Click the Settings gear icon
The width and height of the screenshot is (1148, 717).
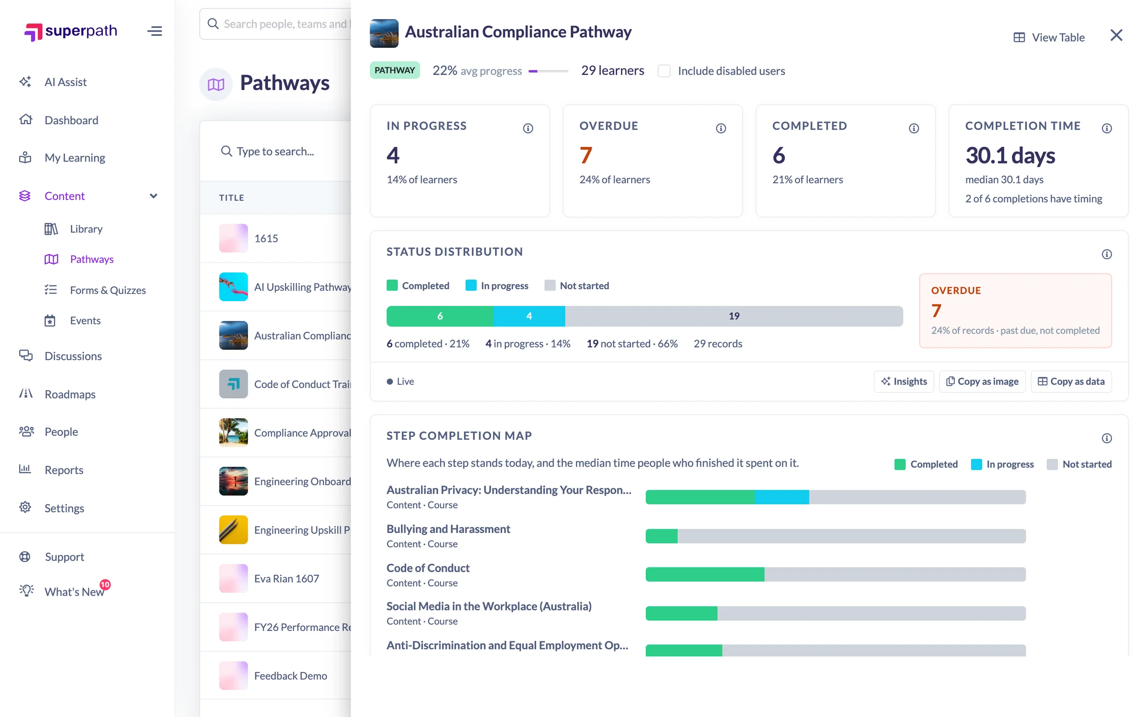25,508
